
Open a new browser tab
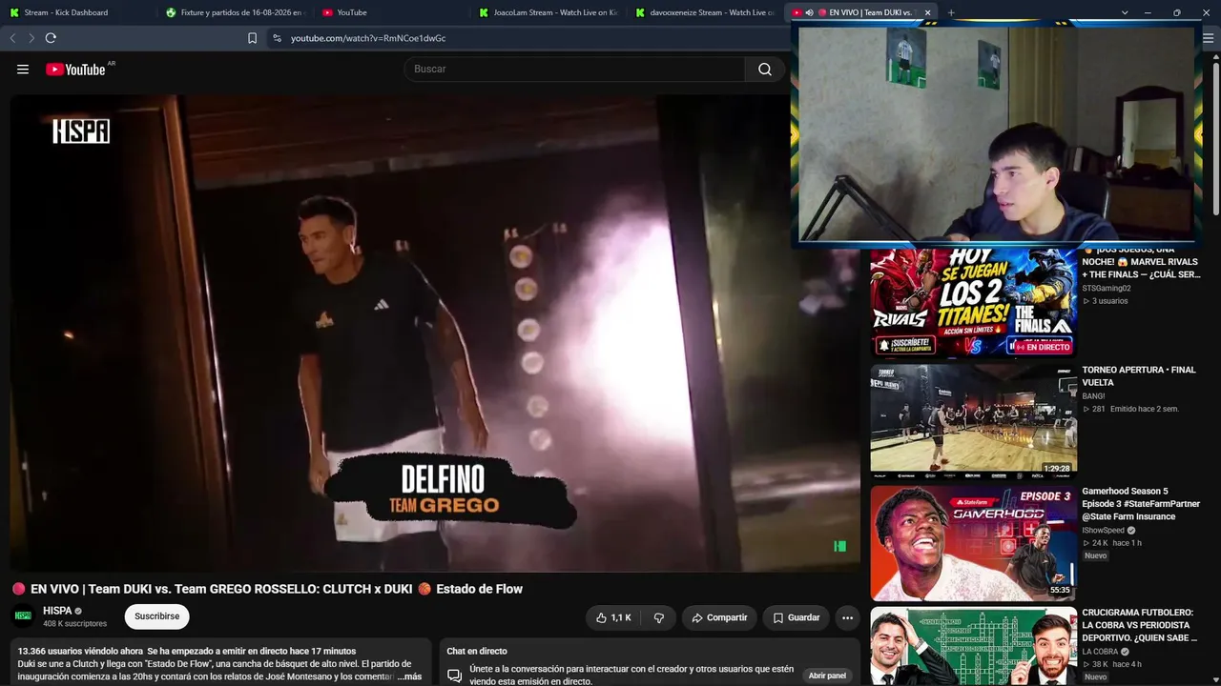tap(951, 12)
